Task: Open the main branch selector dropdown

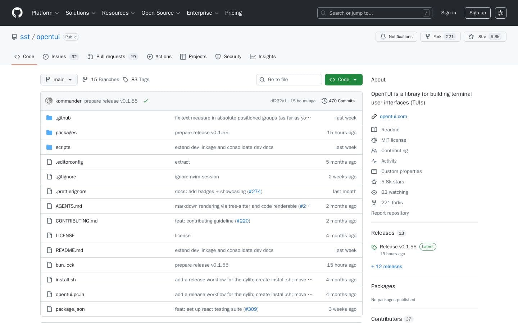Action: 59,80
